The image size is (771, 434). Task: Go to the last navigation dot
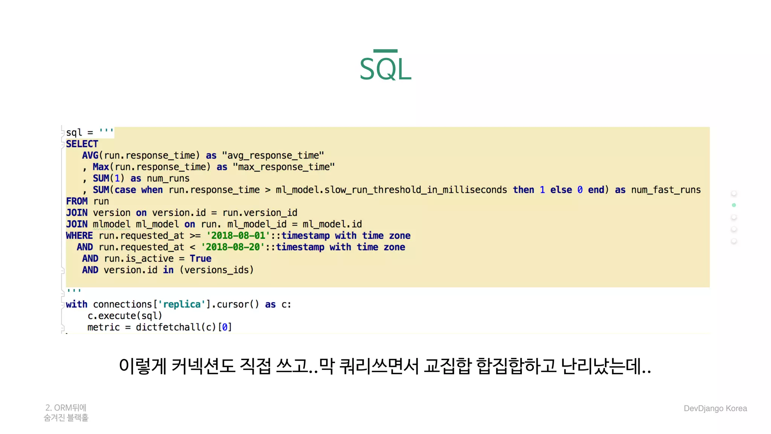pos(734,241)
